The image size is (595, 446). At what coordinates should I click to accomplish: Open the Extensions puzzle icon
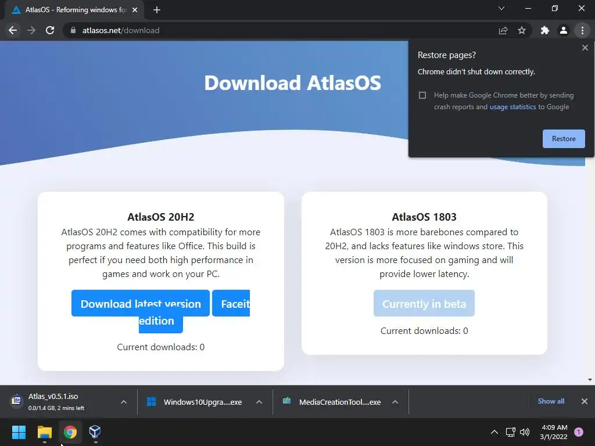pos(545,30)
